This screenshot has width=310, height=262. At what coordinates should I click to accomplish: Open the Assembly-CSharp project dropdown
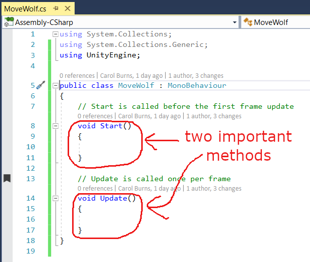click(235, 22)
